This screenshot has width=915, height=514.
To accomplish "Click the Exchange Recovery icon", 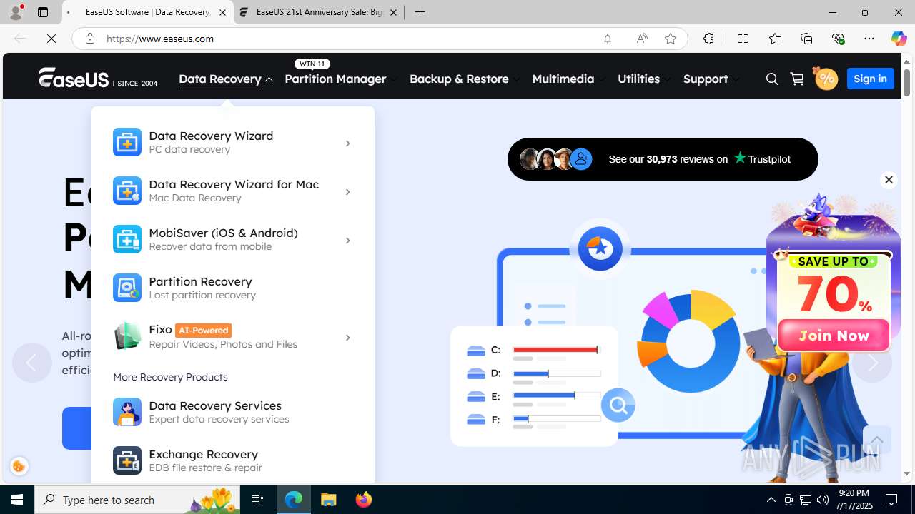I will [127, 460].
